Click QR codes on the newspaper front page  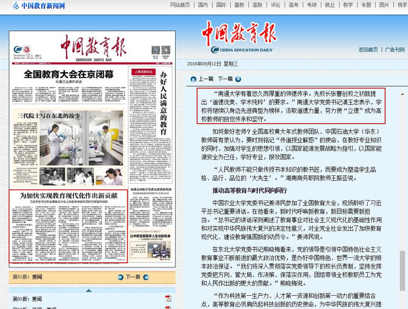pos(161,50)
